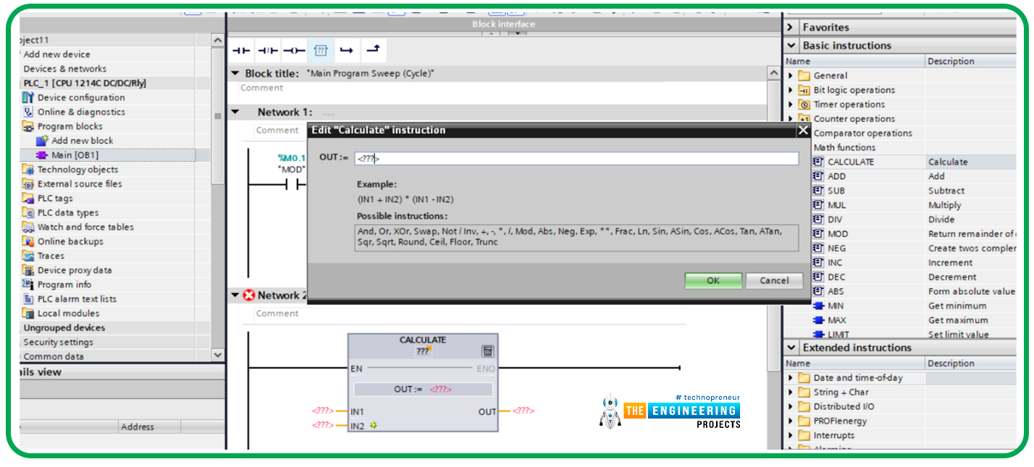Click the Block interface bar

[504, 25]
